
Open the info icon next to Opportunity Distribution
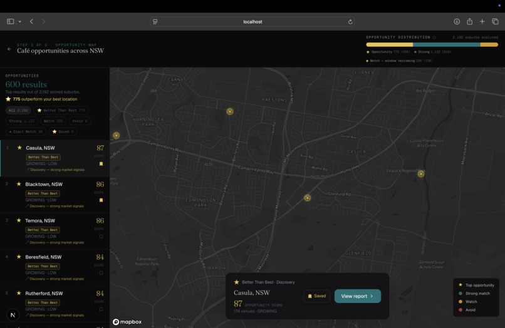coord(434,38)
